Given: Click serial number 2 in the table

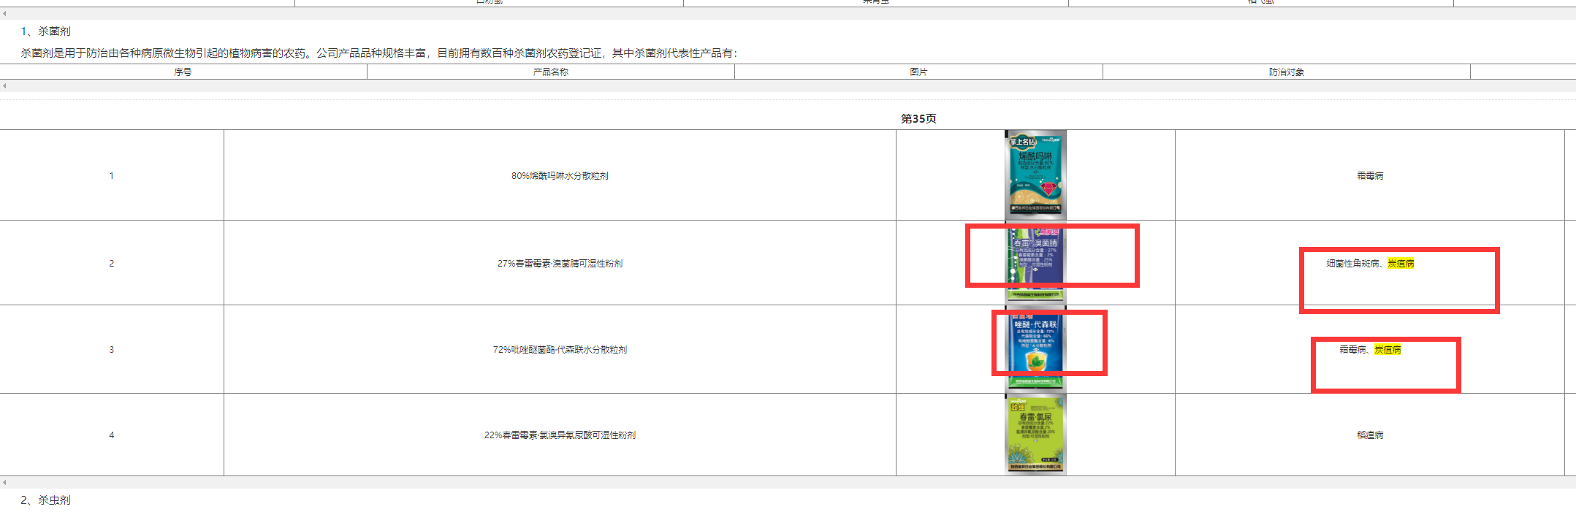Looking at the screenshot, I should (112, 263).
